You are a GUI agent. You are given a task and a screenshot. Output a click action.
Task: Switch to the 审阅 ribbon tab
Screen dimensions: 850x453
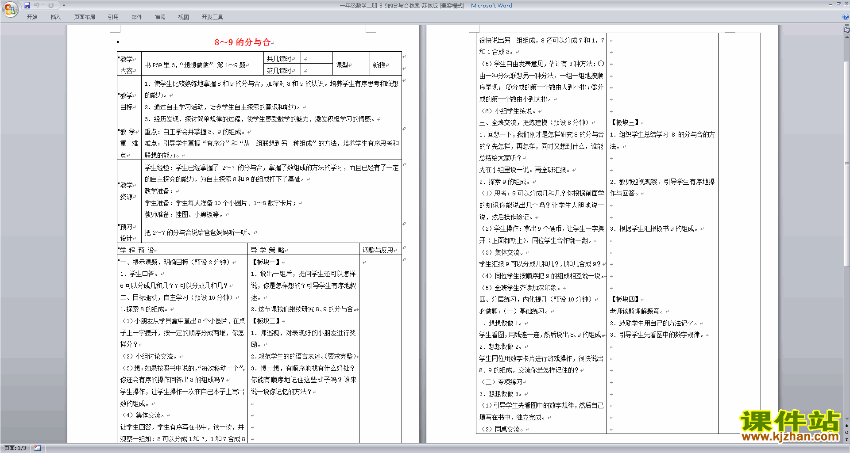160,17
